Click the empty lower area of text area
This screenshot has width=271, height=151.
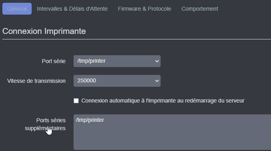[172, 138]
